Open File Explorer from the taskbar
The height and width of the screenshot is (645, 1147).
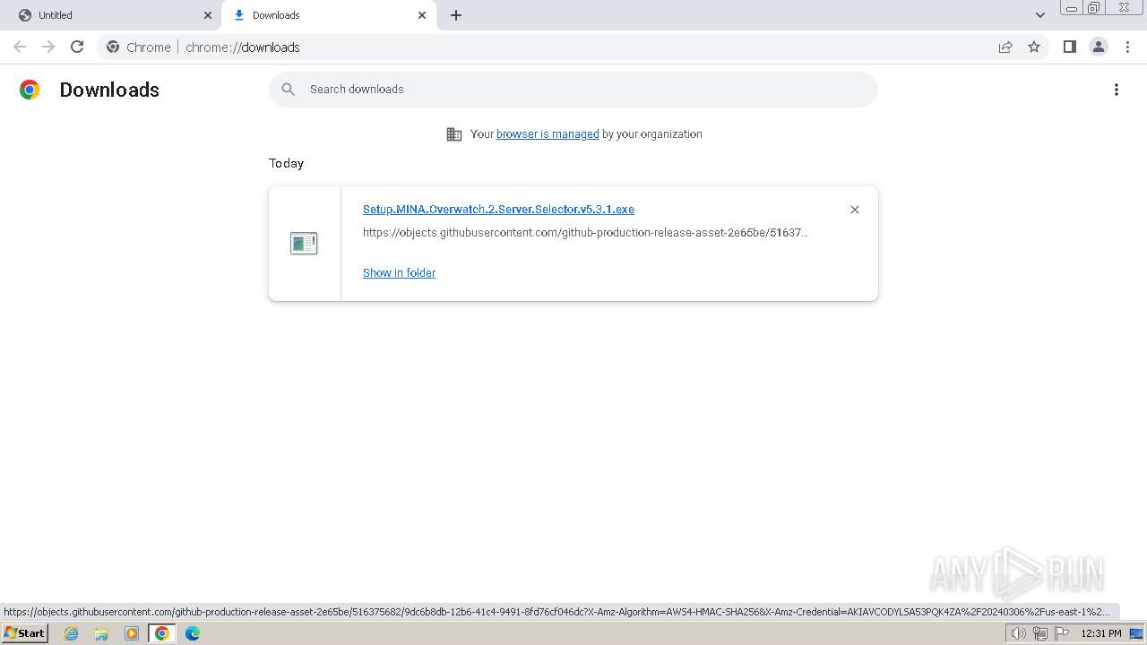click(x=101, y=633)
